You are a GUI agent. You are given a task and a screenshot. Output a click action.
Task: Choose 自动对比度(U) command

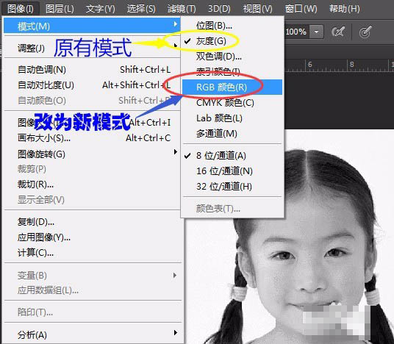92,85
